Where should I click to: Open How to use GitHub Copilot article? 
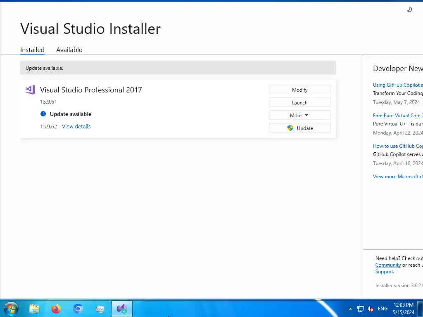(x=398, y=146)
